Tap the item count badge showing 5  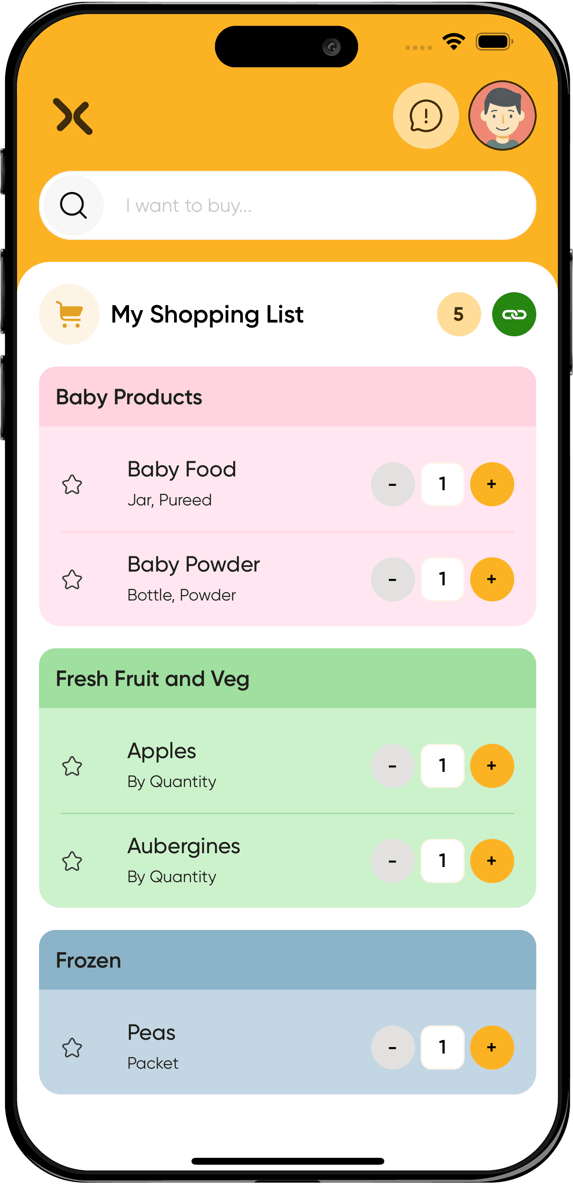tap(458, 314)
